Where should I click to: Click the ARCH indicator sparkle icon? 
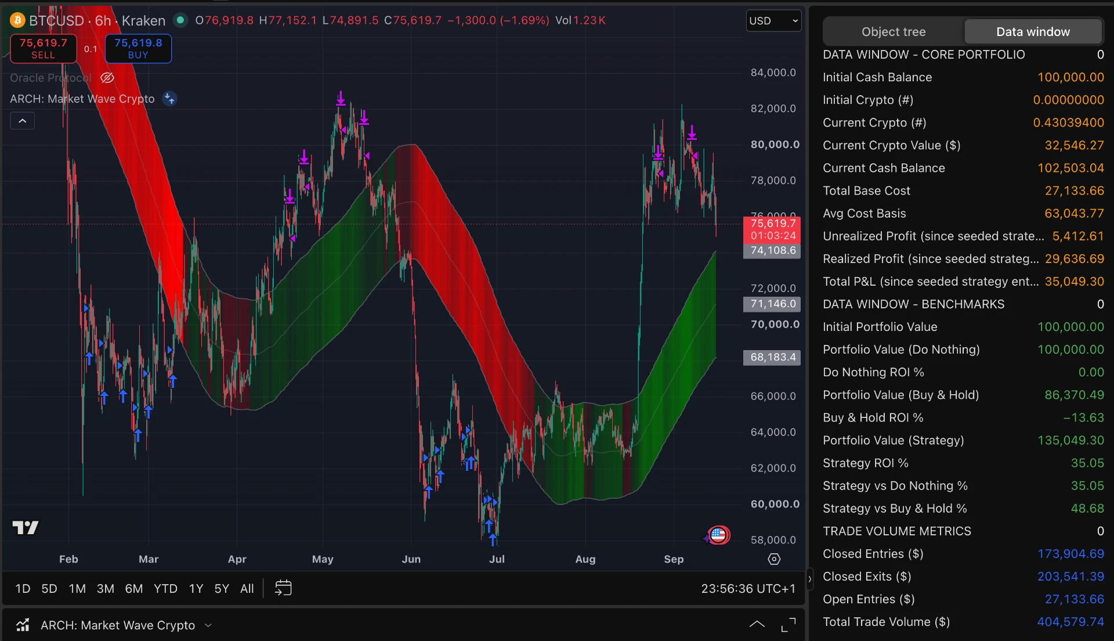coord(169,99)
